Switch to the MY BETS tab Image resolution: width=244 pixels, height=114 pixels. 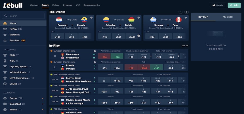228,17
